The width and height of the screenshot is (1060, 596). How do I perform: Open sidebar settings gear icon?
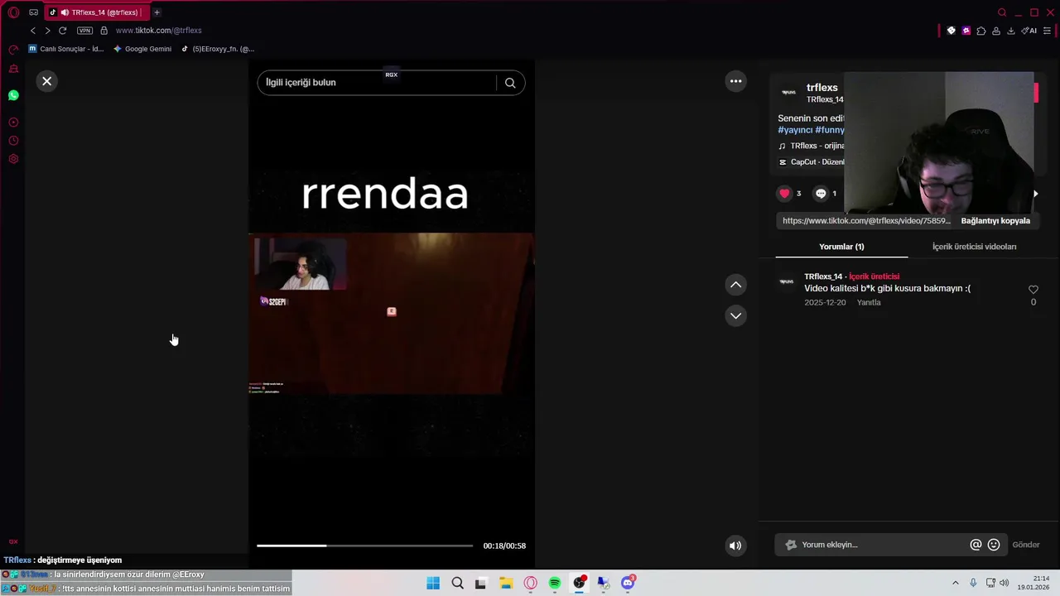click(13, 159)
